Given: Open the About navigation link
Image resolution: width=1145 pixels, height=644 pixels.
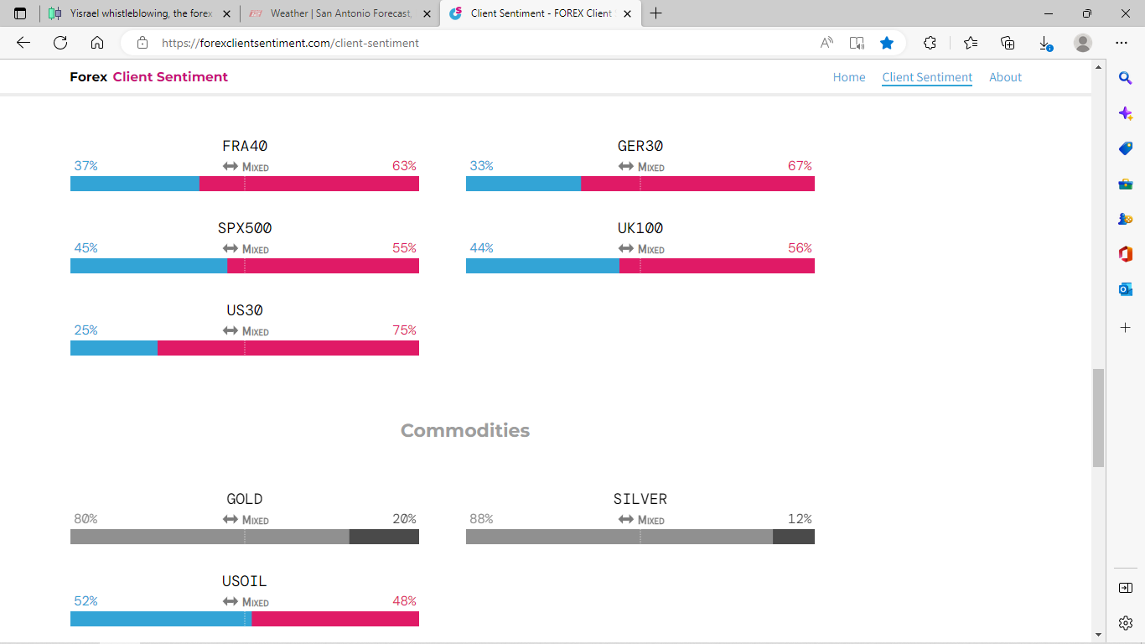Looking at the screenshot, I should [x=1005, y=77].
